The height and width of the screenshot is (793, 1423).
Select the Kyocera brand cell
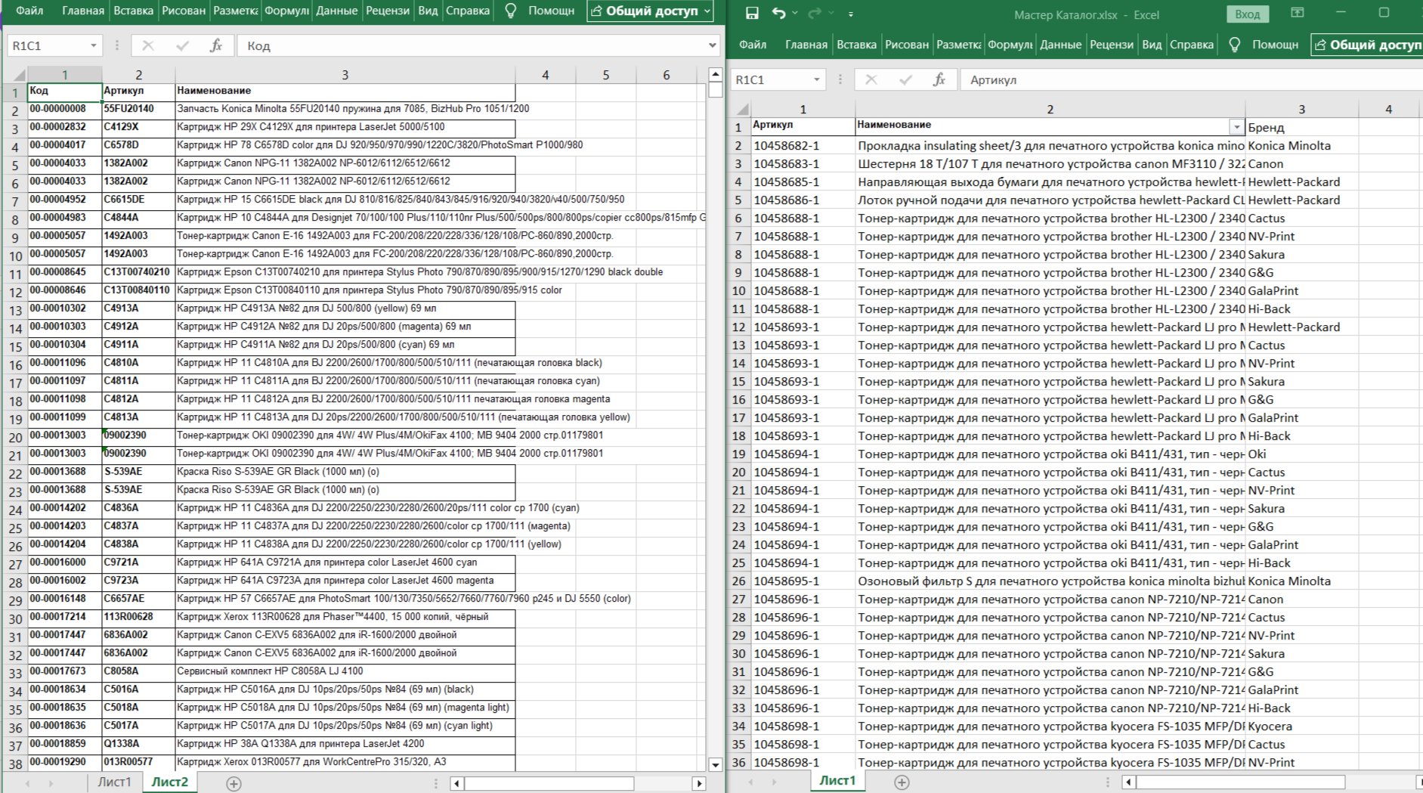[x=1301, y=726]
